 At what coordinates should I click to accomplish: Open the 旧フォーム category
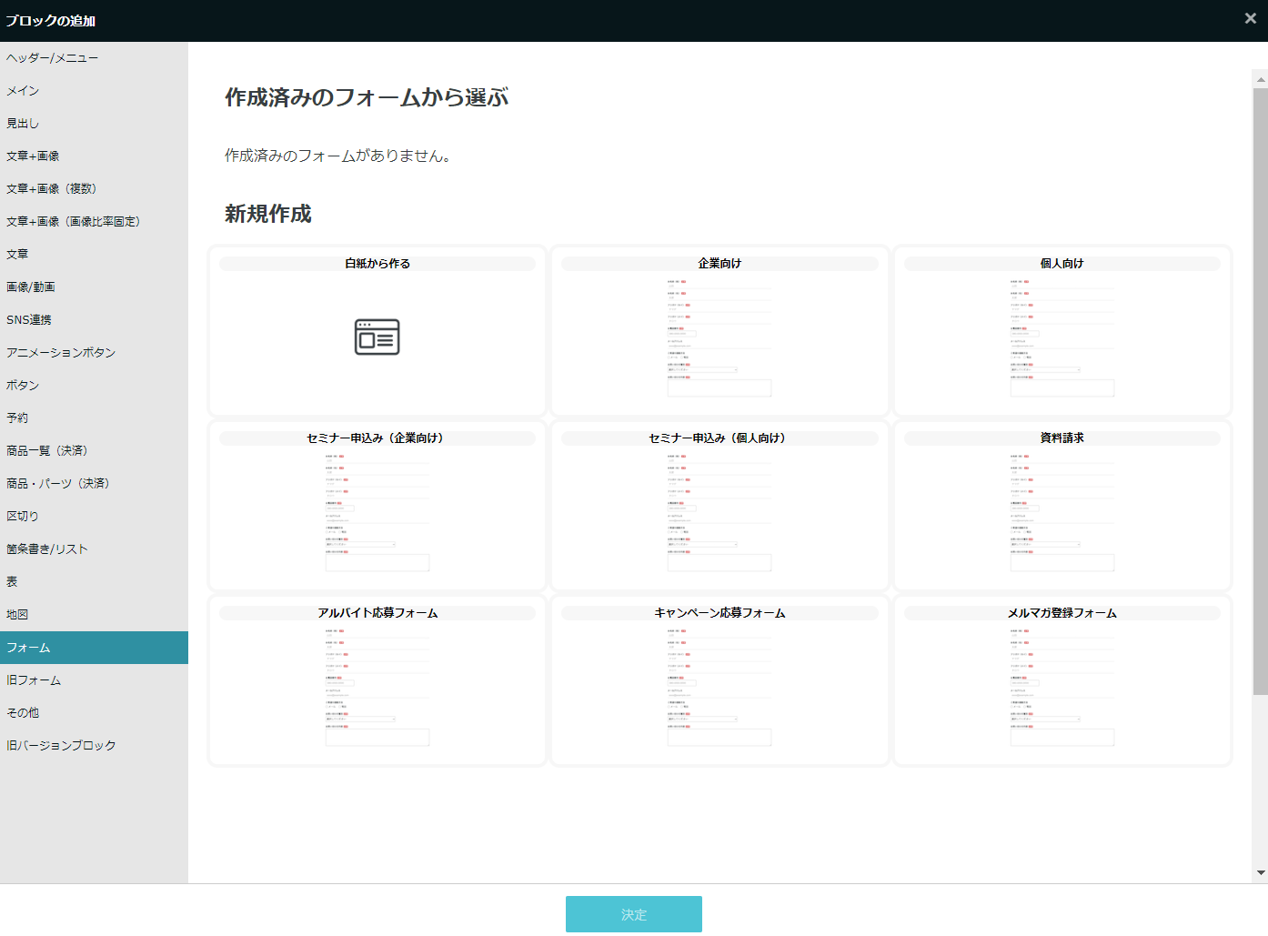point(94,680)
